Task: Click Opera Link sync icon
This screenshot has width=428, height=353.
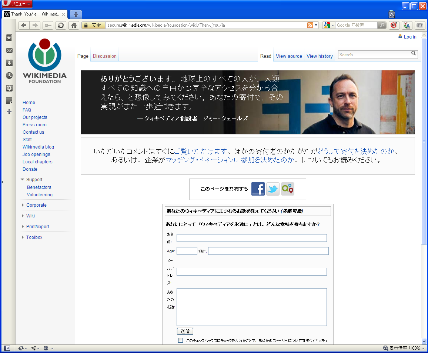Action: coord(22,348)
